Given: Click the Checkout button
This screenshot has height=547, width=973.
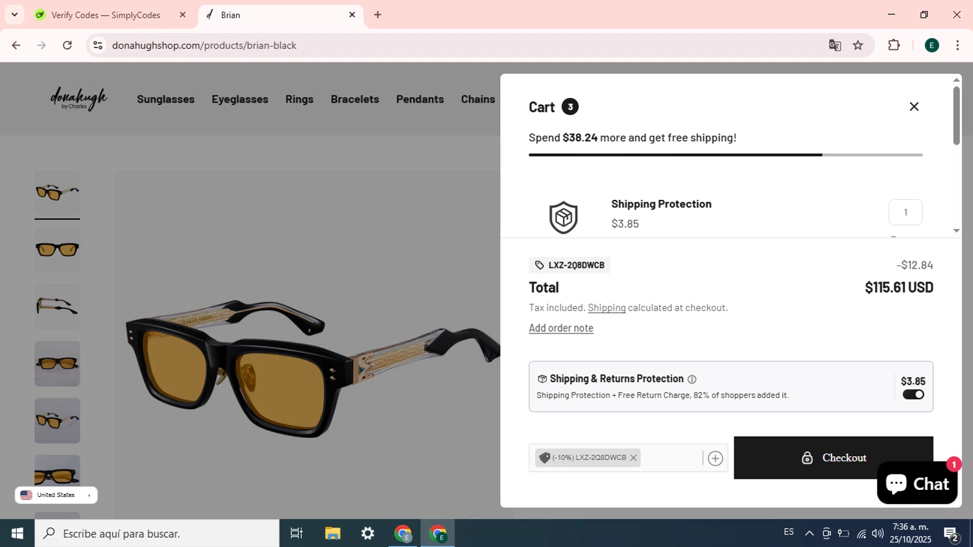Looking at the screenshot, I should [x=834, y=458].
